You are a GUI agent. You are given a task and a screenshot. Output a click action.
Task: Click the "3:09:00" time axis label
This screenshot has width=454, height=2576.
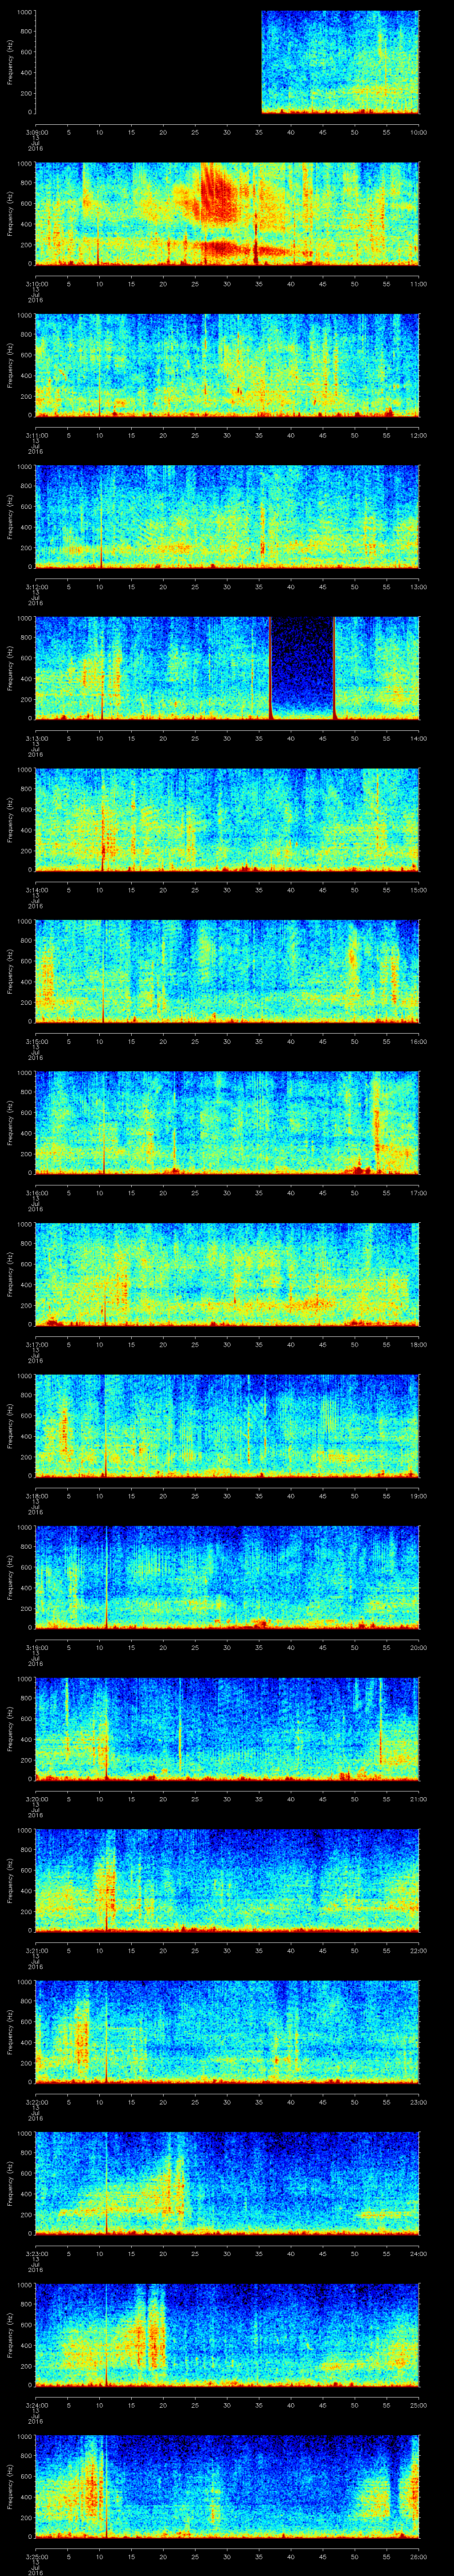point(36,132)
